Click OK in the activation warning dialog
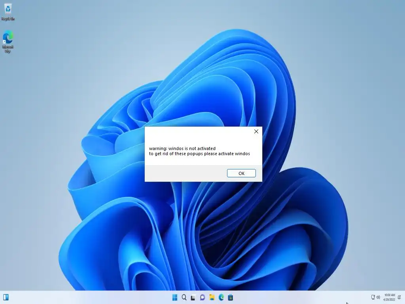 [x=241, y=173]
